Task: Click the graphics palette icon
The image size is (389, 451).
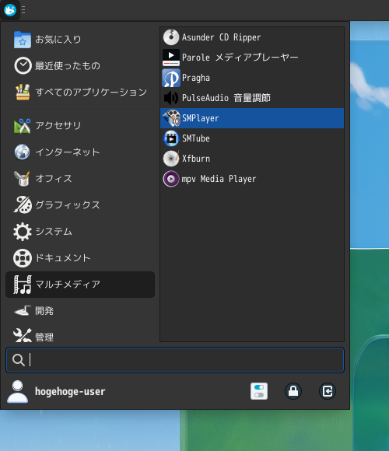Action: (x=23, y=205)
